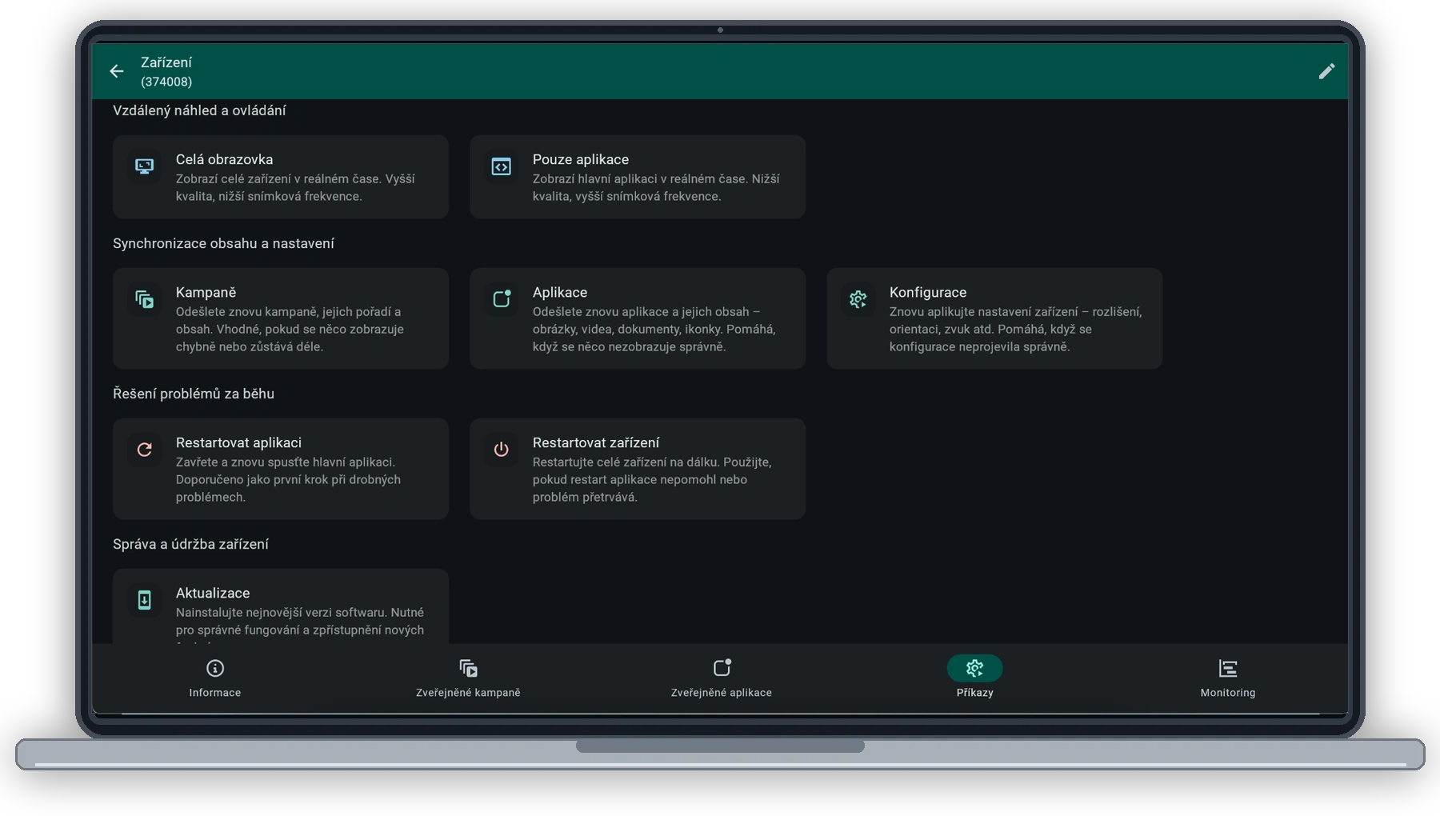Viewport: 1440px width, 816px height.
Task: Open the Celá obrazovka remote view card
Action: 281,177
